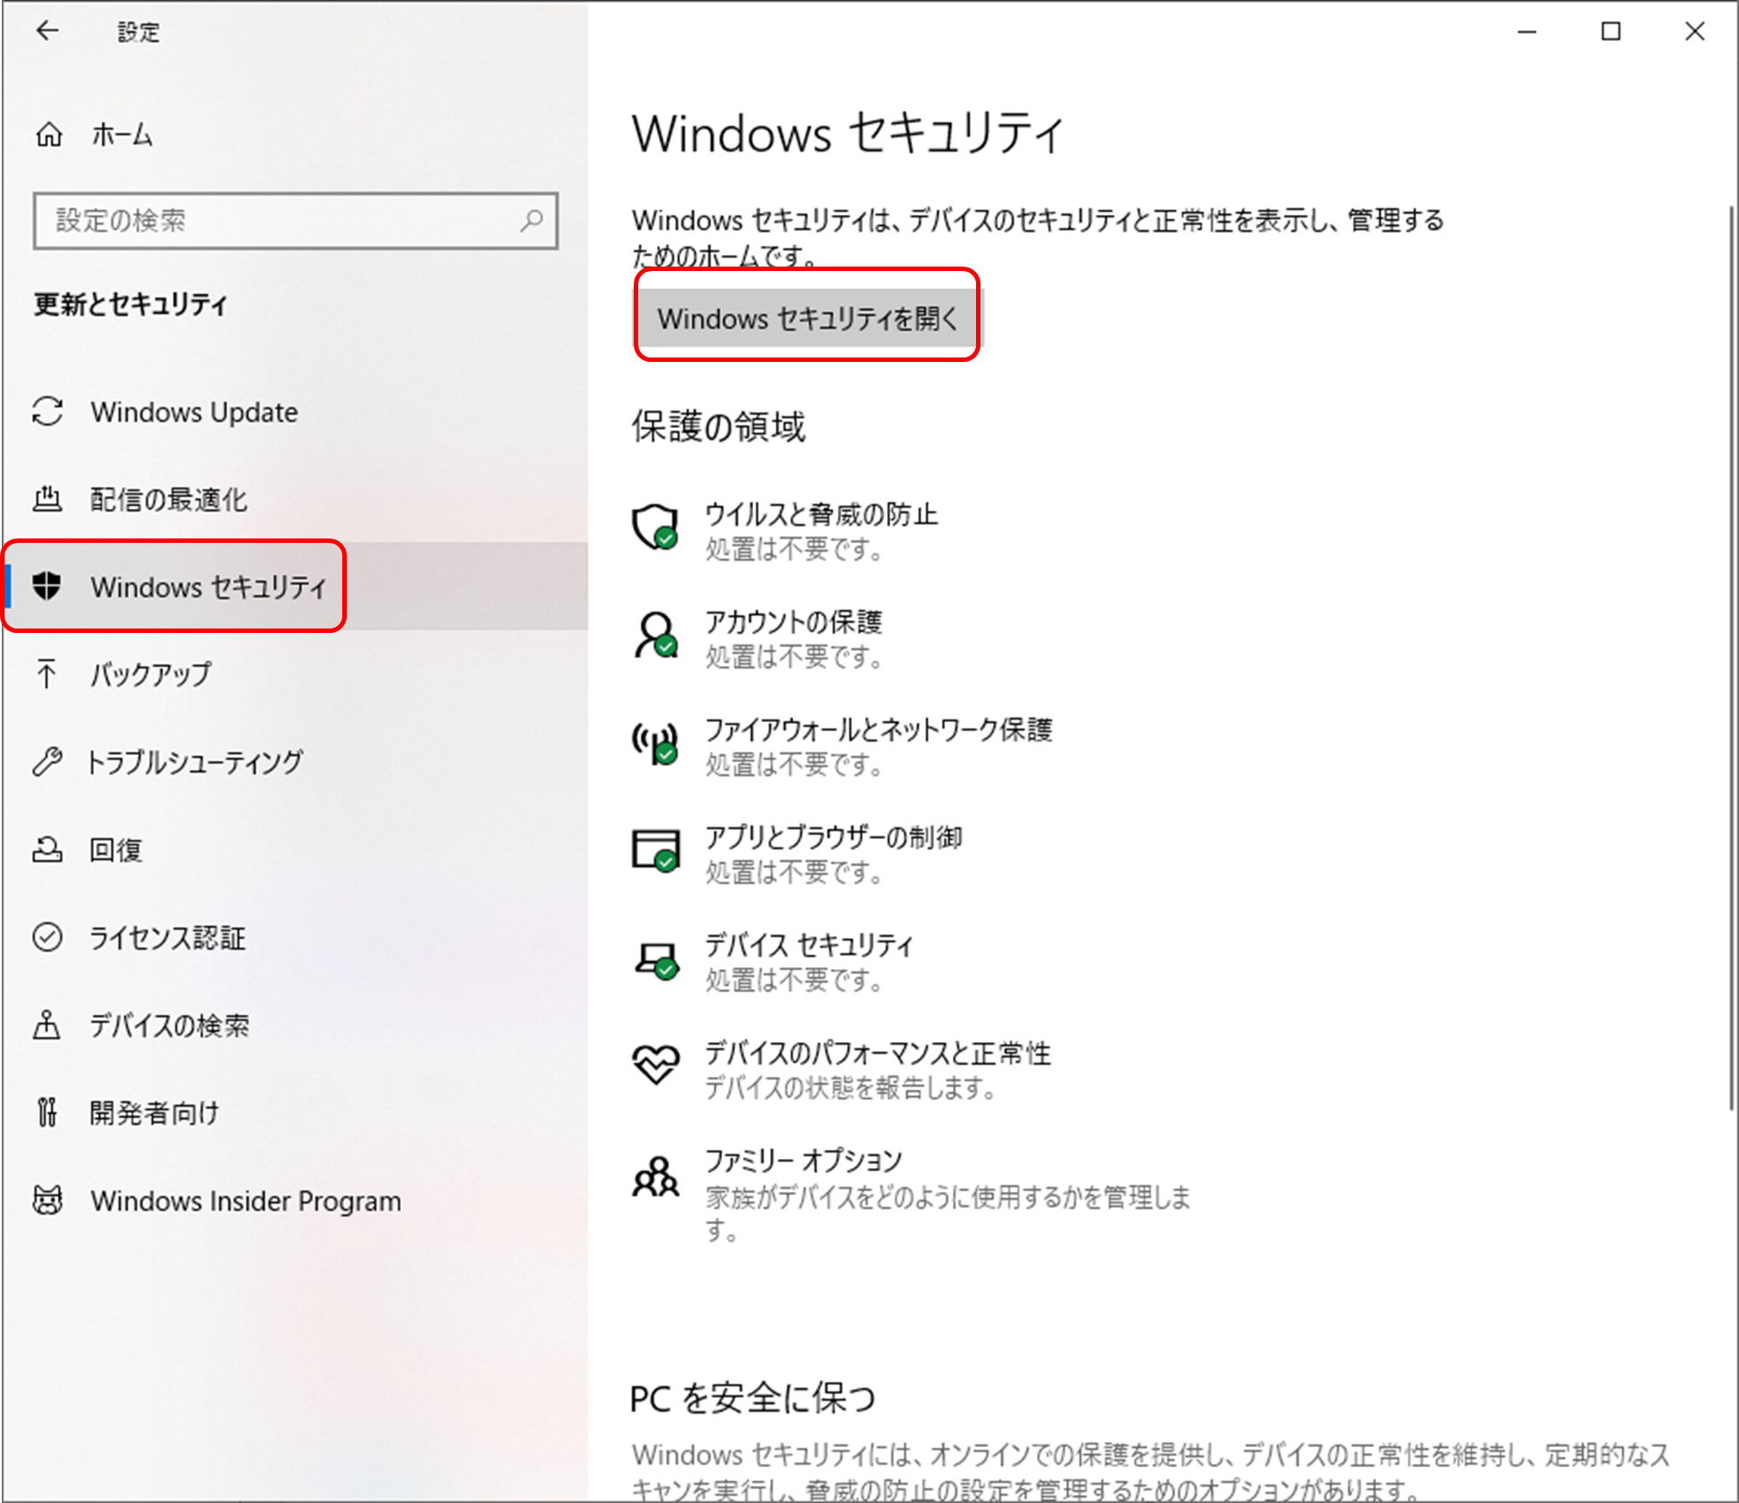Click the family options people icon

pyautogui.click(x=655, y=1177)
